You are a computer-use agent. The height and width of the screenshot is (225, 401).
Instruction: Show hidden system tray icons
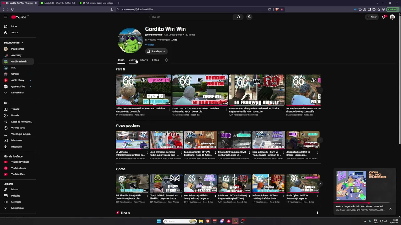point(365,221)
